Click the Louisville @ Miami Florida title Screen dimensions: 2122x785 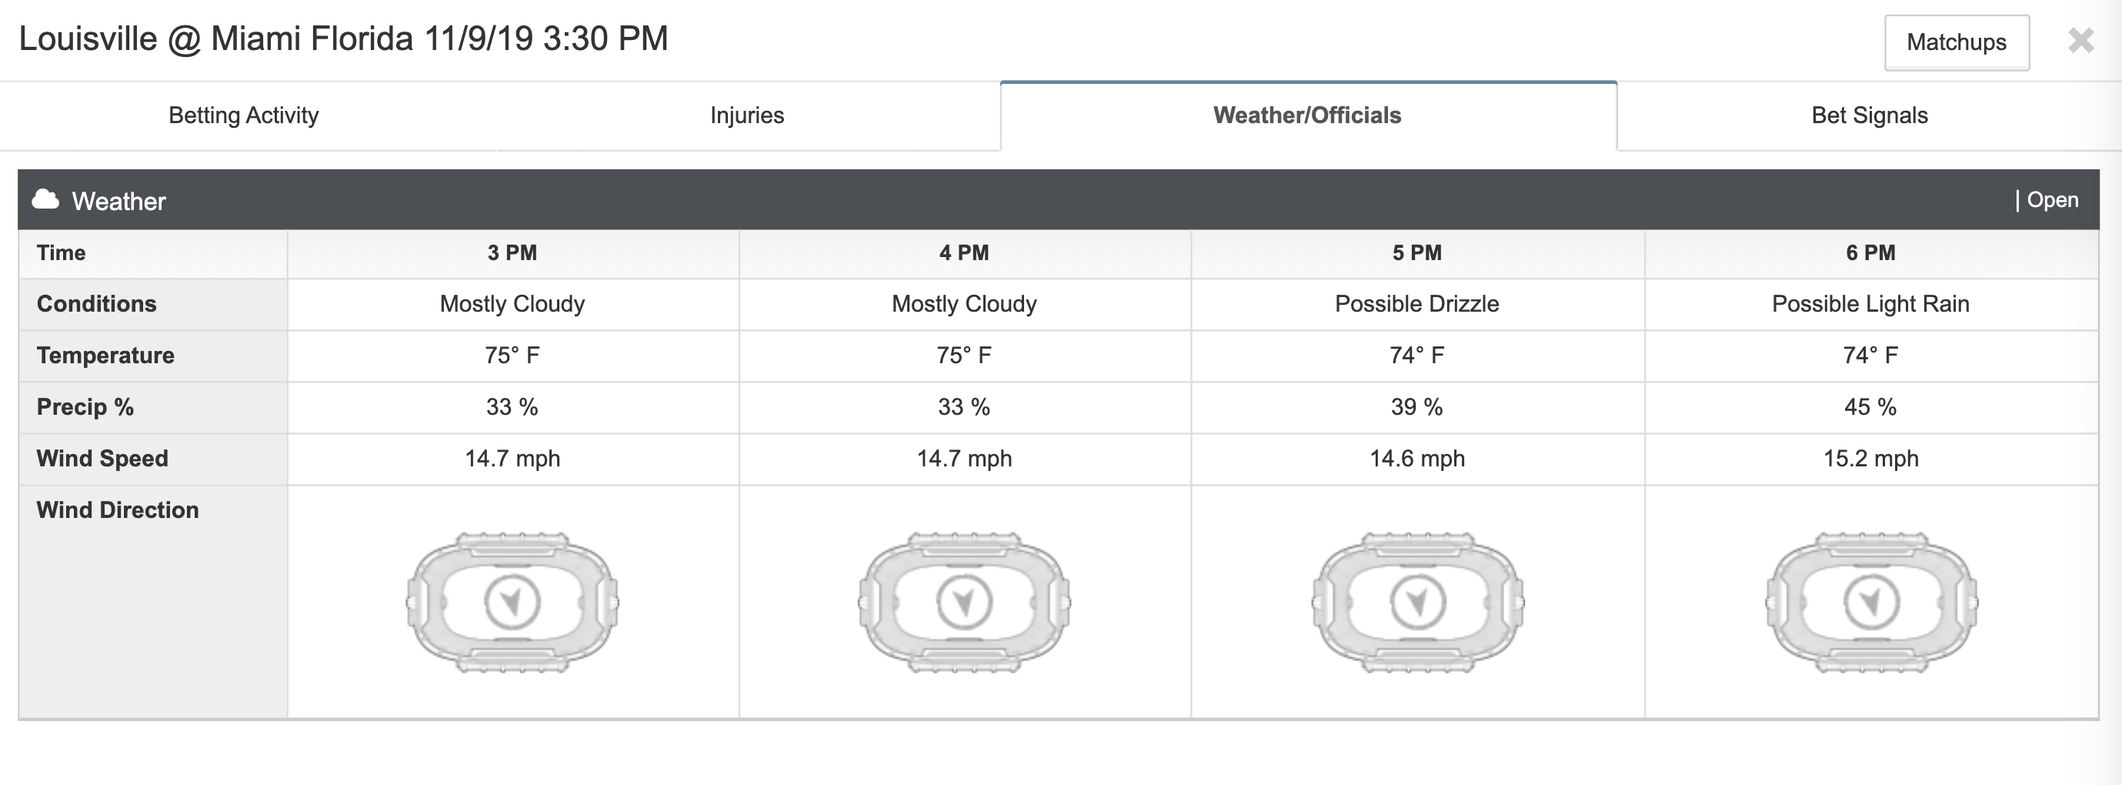[343, 38]
